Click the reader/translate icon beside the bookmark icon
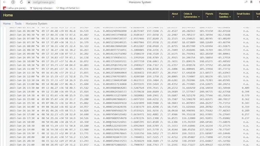 pos(246,2)
